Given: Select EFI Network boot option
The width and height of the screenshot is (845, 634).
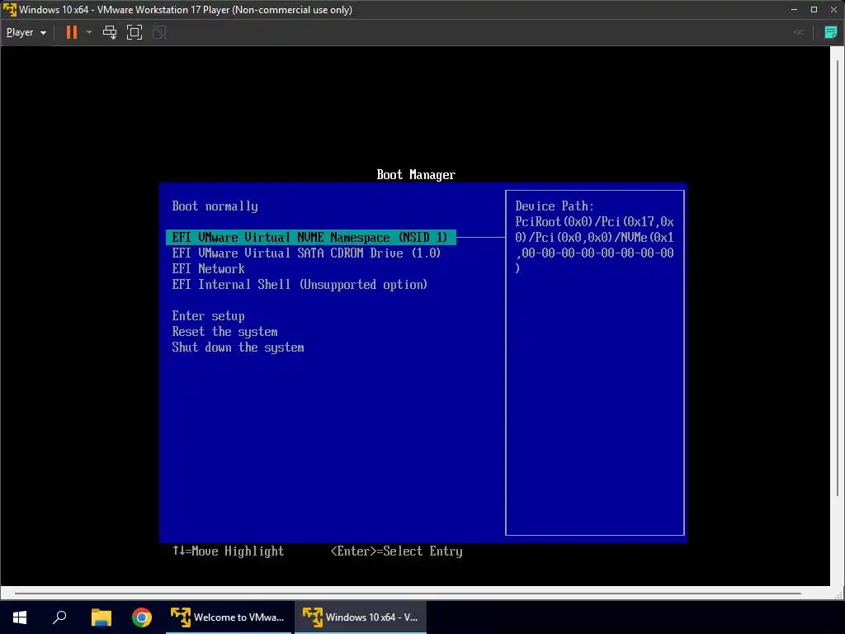Looking at the screenshot, I should pyautogui.click(x=208, y=268).
